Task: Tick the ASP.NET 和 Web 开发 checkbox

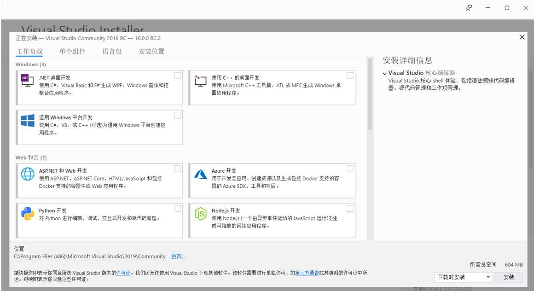Action: pyautogui.click(x=177, y=169)
